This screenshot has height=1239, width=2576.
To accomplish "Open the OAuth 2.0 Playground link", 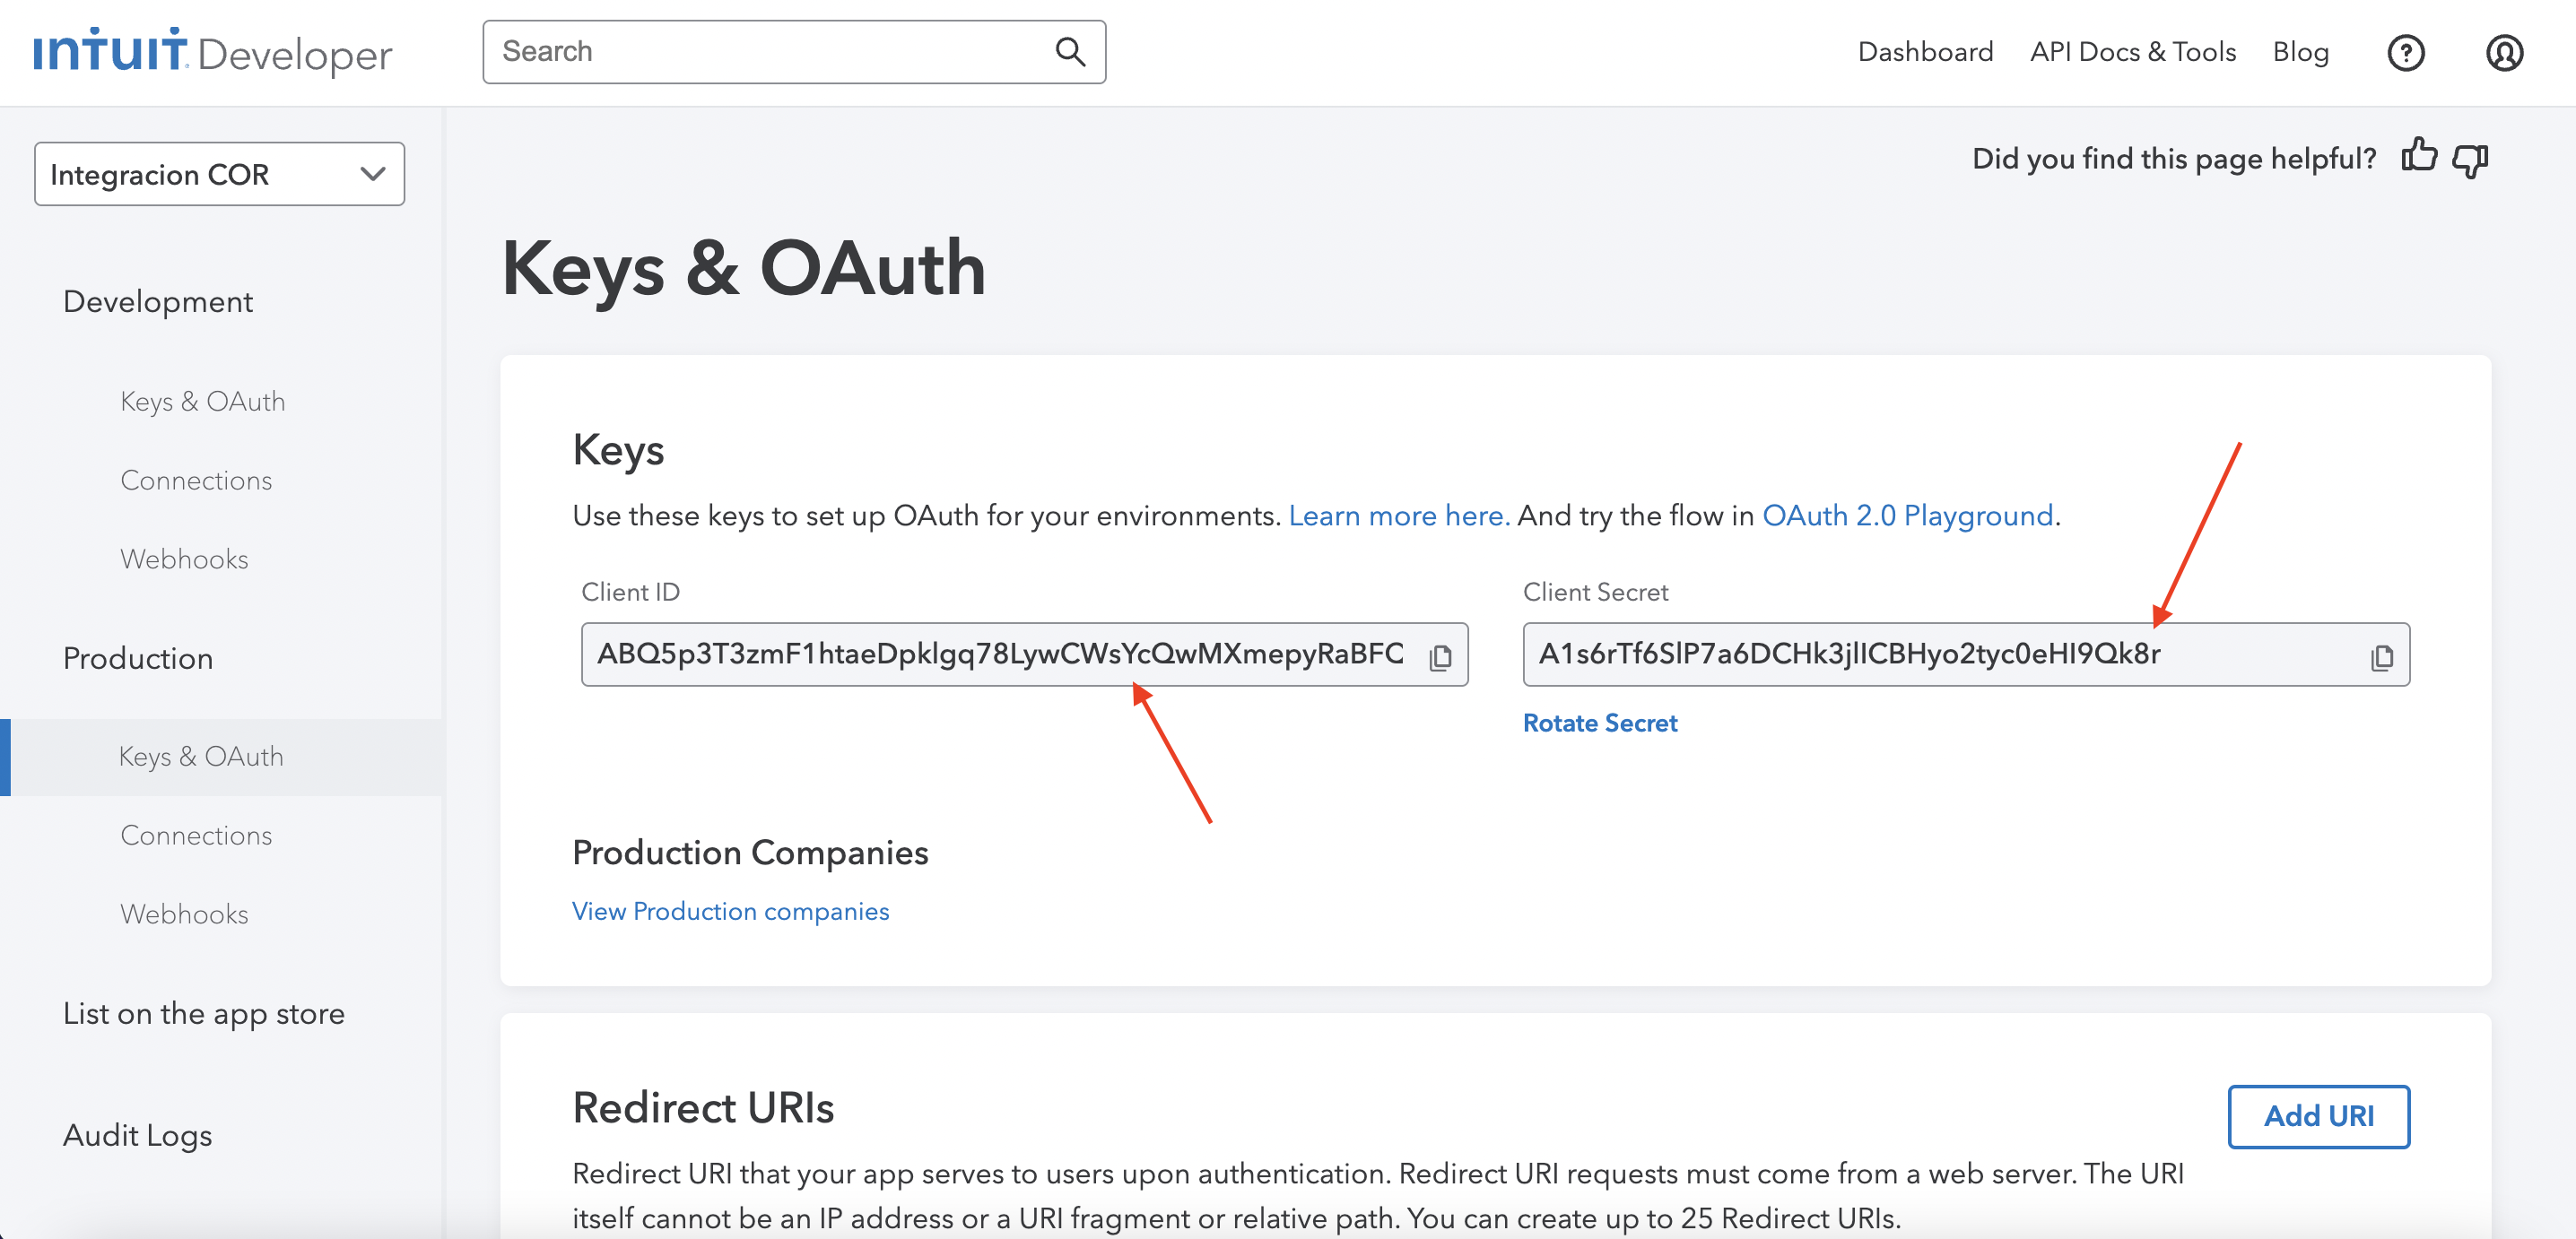I will 1907,516.
